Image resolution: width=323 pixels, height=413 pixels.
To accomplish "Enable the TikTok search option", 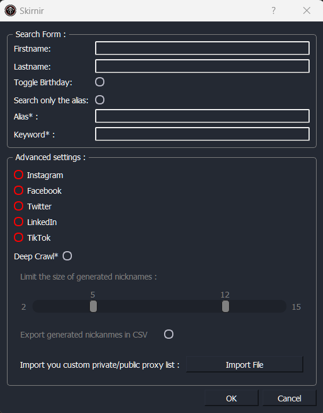I will [x=19, y=237].
